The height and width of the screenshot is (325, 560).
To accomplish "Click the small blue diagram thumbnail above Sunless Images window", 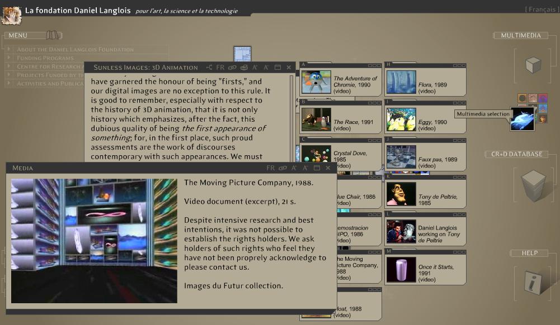I will tap(242, 54).
